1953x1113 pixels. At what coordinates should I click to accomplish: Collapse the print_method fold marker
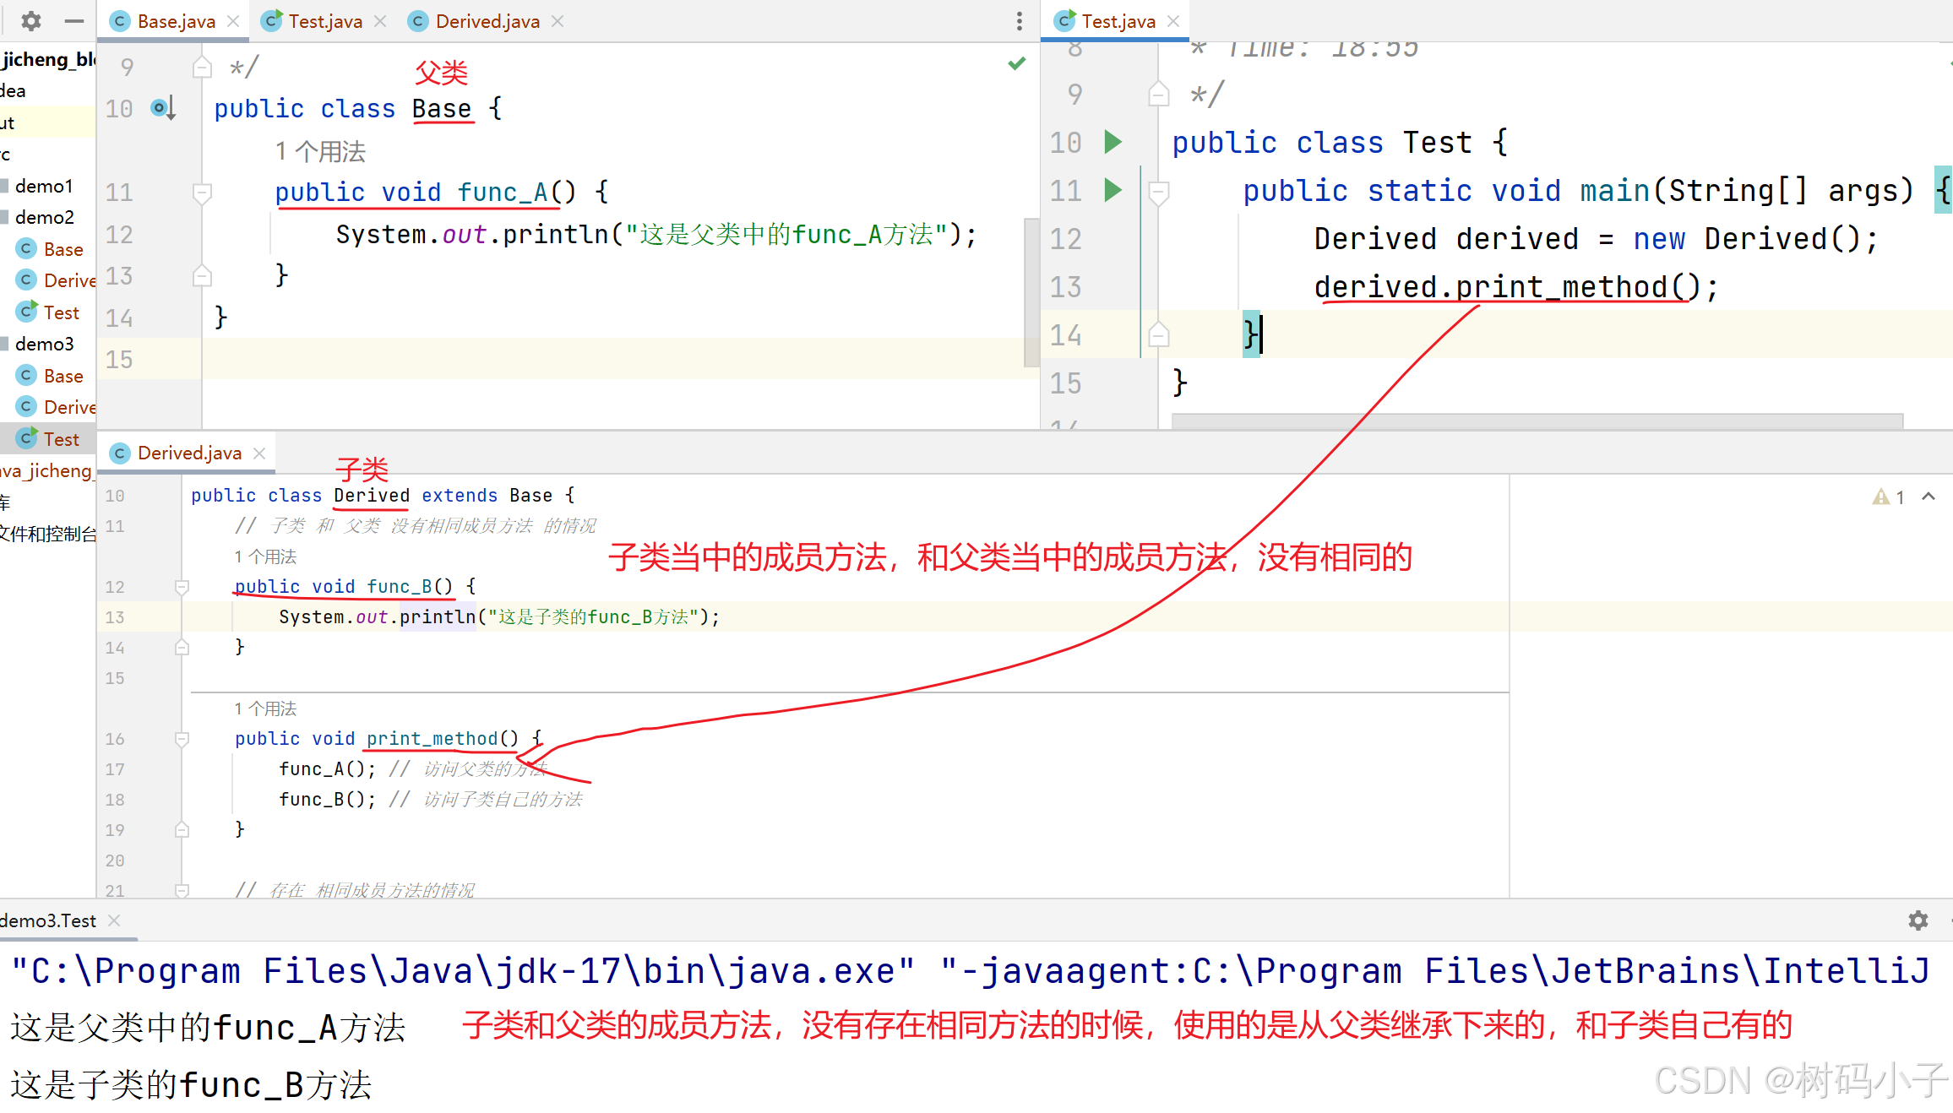[x=182, y=739]
